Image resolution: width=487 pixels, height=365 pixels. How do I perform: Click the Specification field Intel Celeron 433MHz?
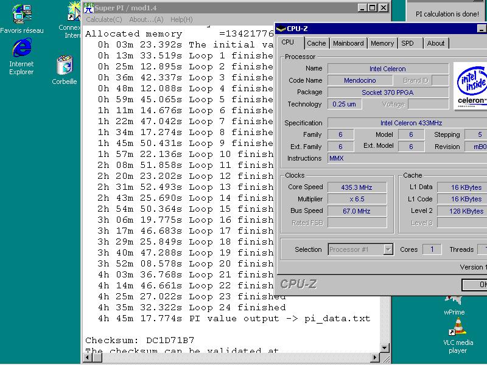pos(407,123)
